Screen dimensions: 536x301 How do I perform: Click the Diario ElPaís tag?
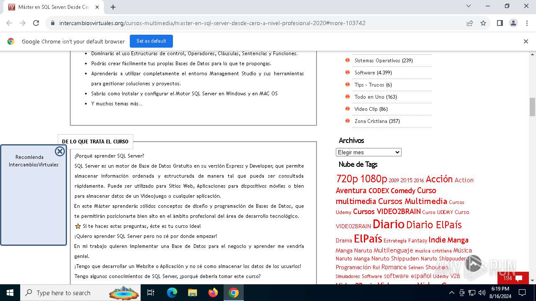[434, 225]
